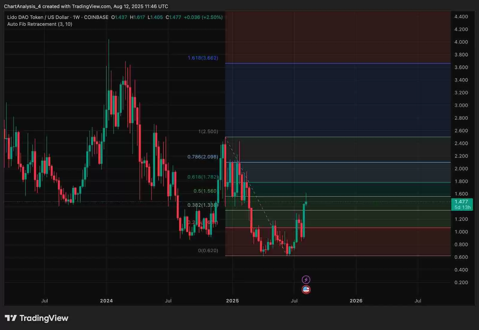
Task: Click the TradingView logo
Action: [37, 318]
